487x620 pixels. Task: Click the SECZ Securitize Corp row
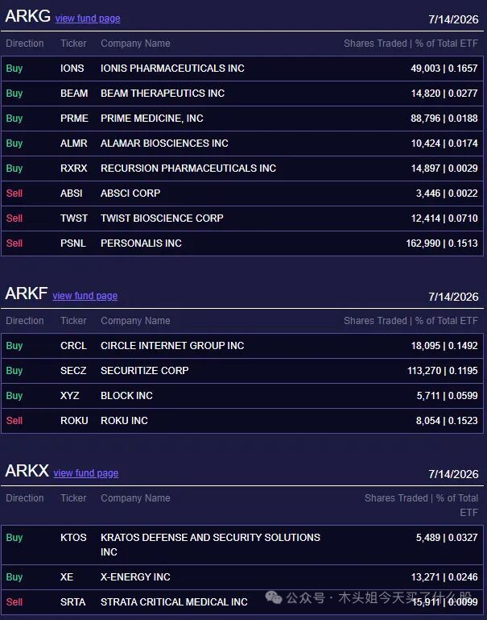242,371
